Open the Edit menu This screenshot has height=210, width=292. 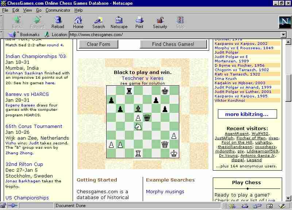16,10
